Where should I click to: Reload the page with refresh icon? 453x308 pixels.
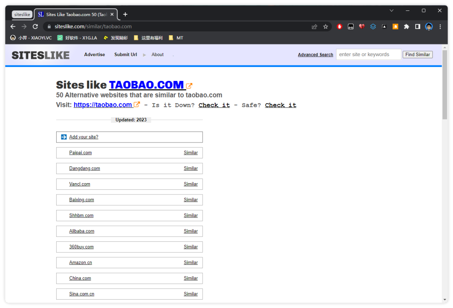(x=35, y=26)
